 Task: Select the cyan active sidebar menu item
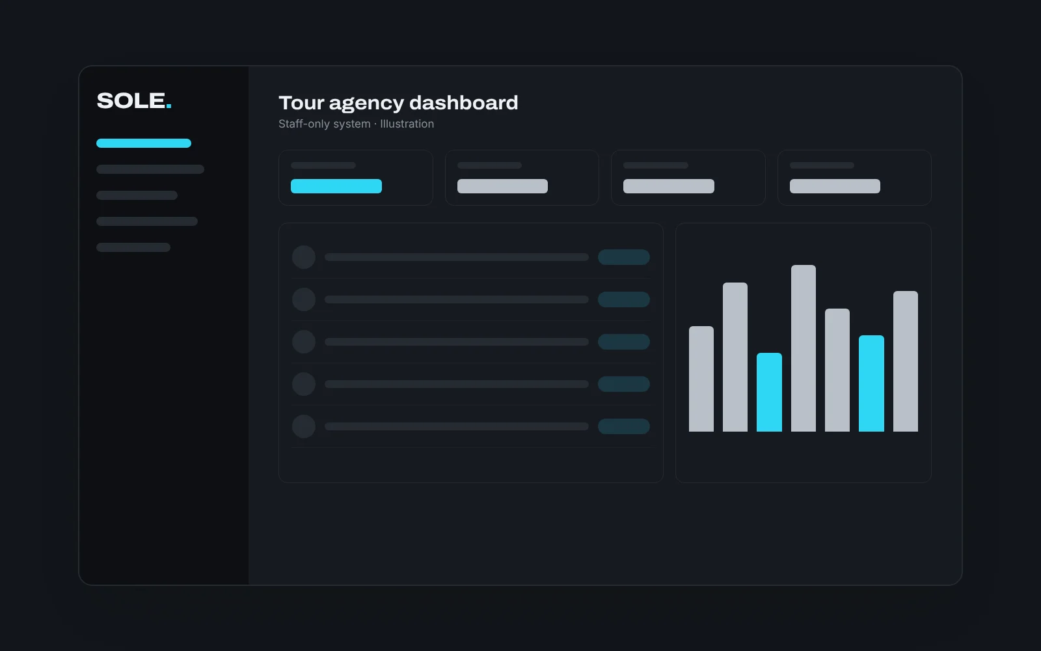point(144,143)
